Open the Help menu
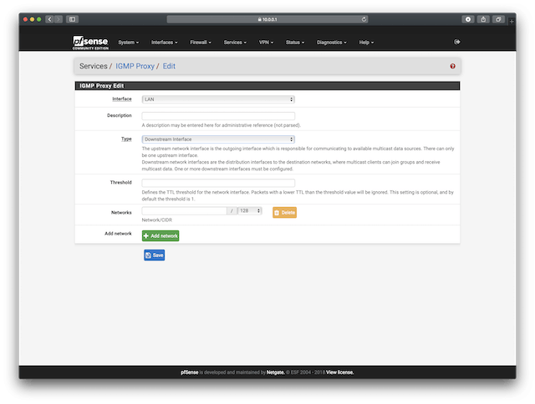Viewport: 535px width, 404px height. [x=366, y=43]
